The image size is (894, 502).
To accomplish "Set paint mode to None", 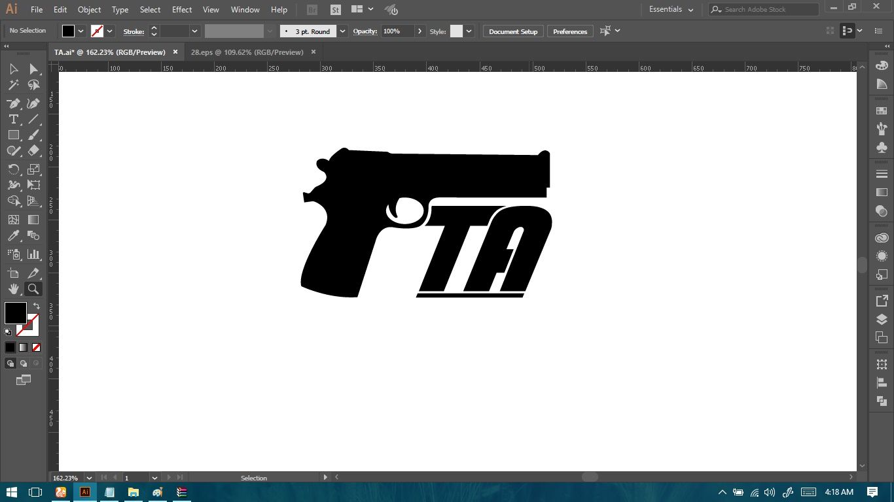I will click(37, 348).
